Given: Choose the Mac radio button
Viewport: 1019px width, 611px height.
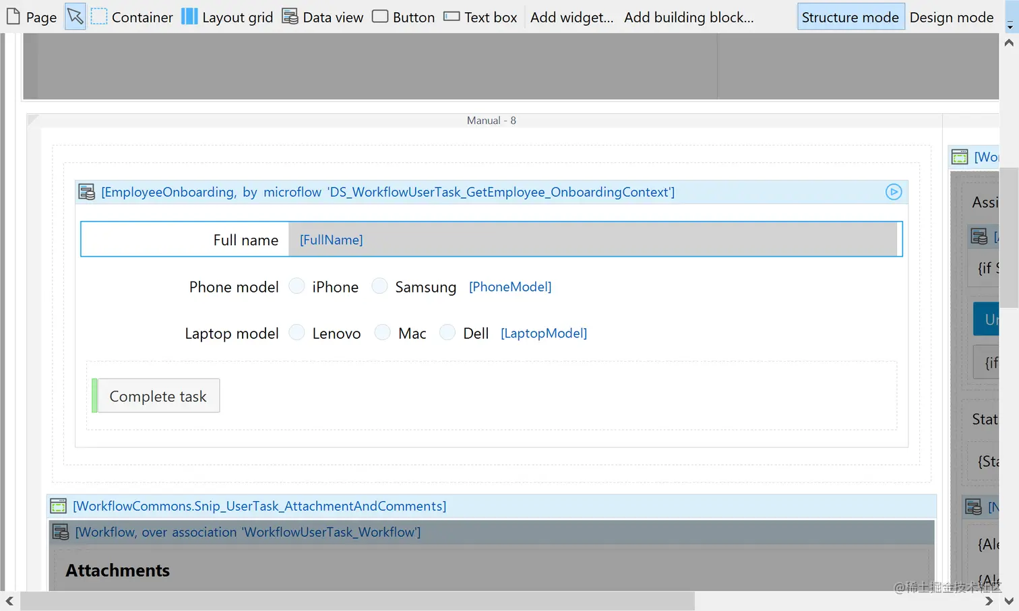Looking at the screenshot, I should coord(382,333).
